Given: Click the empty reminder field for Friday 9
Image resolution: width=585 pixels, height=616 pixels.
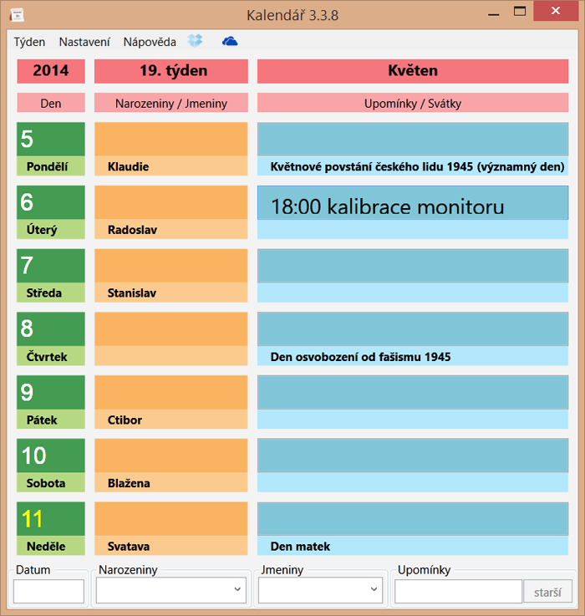Looking at the screenshot, I should 413,393.
